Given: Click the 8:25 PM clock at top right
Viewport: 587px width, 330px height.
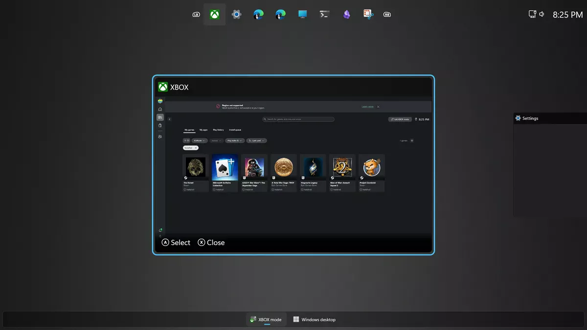Looking at the screenshot, I should point(567,15).
